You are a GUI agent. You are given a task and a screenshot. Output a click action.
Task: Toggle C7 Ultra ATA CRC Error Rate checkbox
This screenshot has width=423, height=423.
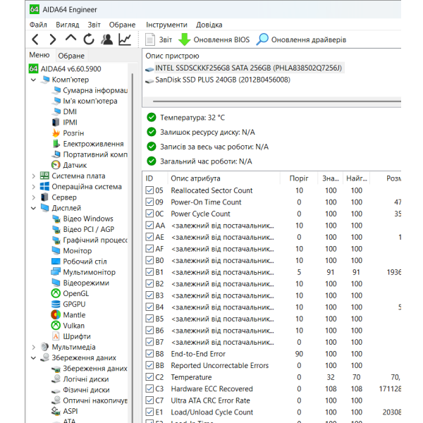(149, 400)
